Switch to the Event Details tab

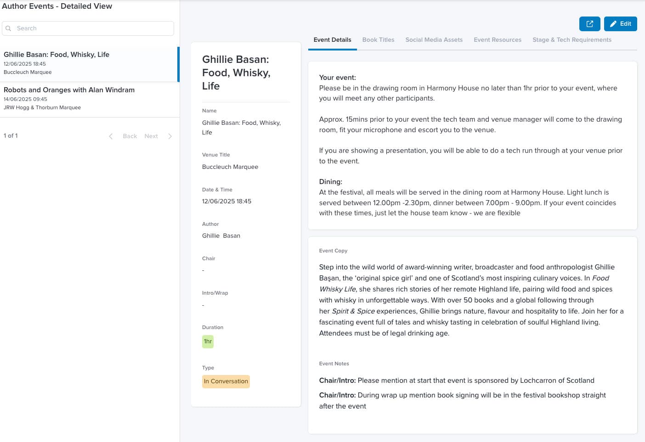click(332, 40)
